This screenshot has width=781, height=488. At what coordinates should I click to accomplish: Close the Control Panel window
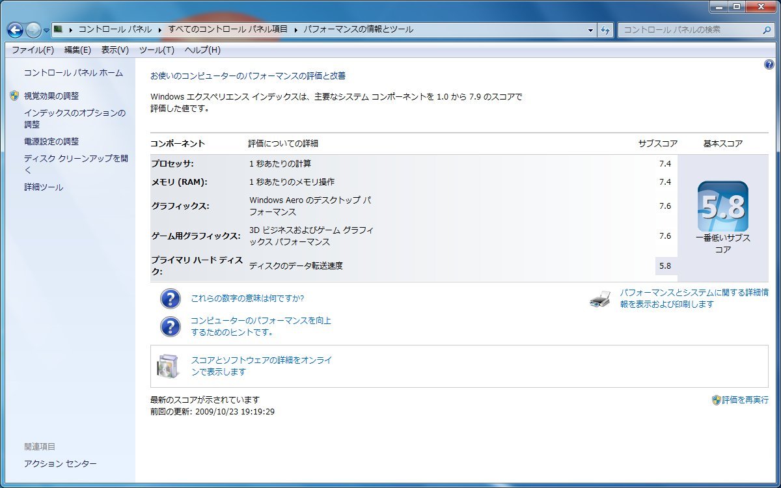760,7
